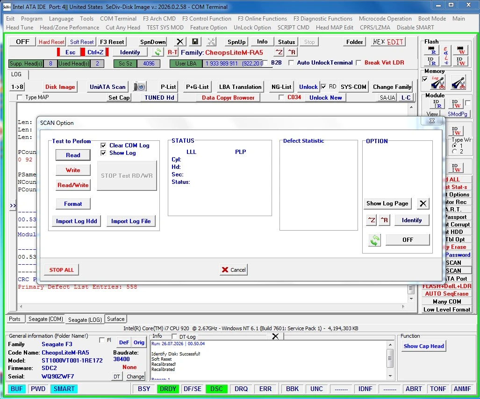Open the F3 Diagnostic Functions menu
The width and height of the screenshot is (480, 399).
coord(322,19)
